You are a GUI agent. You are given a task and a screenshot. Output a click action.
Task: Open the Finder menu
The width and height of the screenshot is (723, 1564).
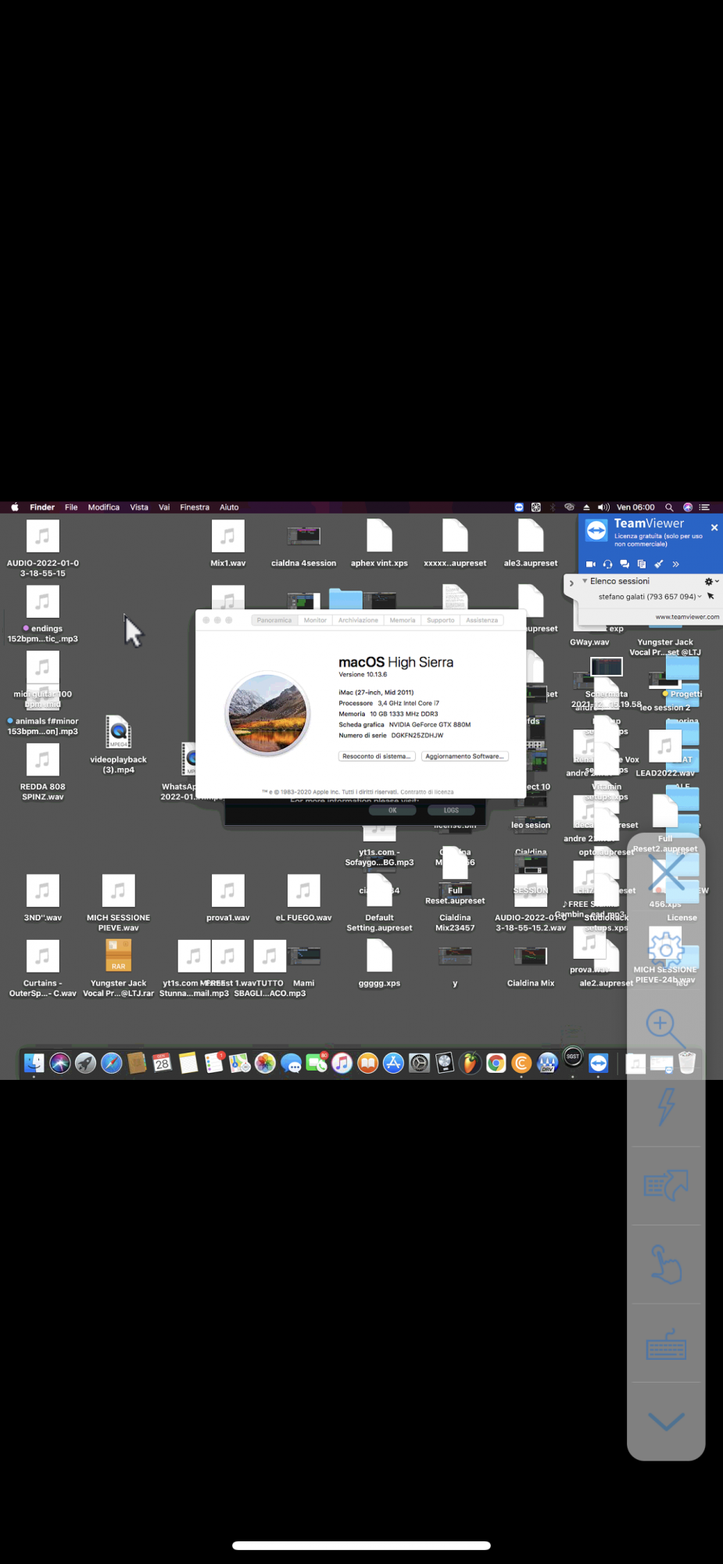[x=42, y=508]
